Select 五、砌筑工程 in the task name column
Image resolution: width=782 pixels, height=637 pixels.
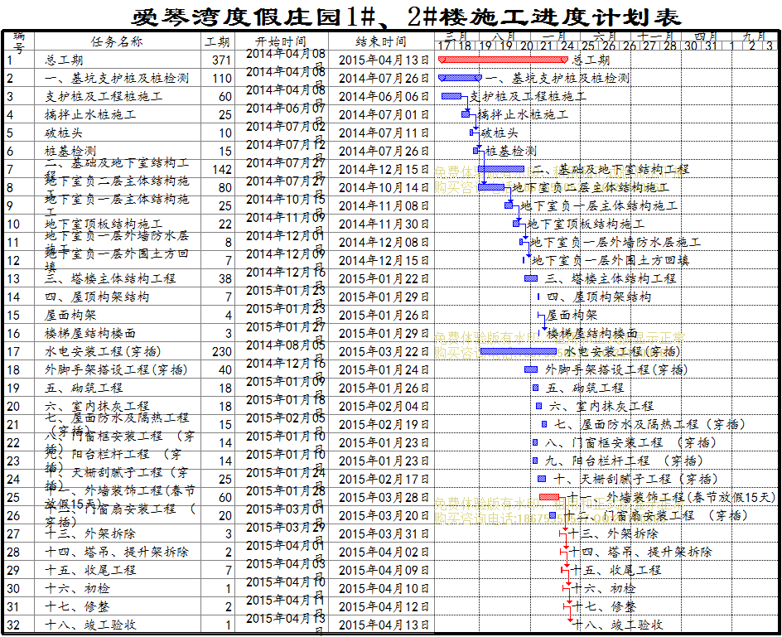pyautogui.click(x=84, y=388)
